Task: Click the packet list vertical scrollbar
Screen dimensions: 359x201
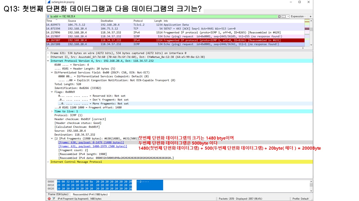Action: point(311,32)
